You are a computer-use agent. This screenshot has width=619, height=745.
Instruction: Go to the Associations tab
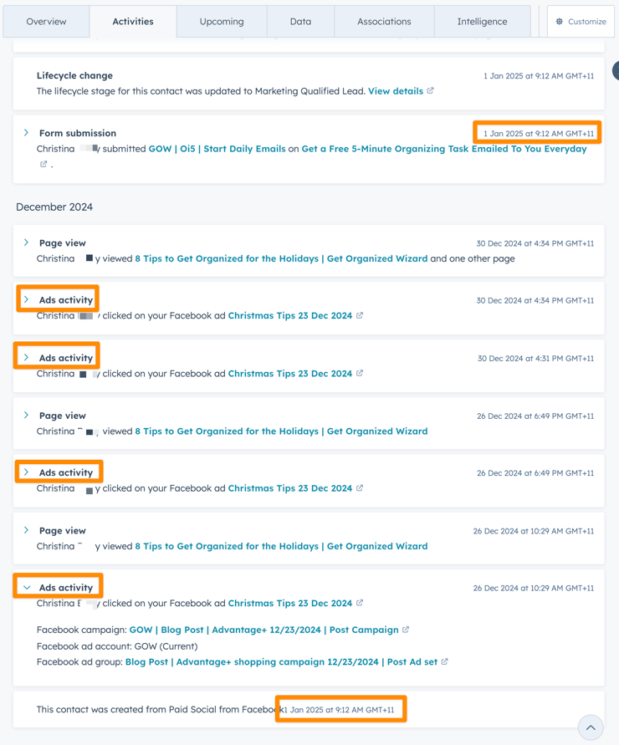tap(384, 22)
